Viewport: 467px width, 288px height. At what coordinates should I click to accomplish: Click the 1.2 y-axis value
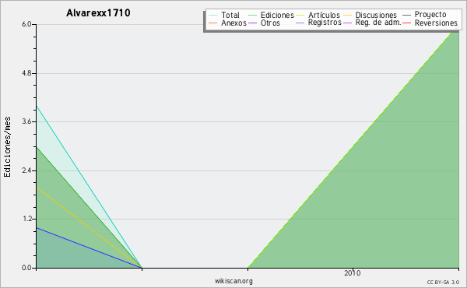click(26, 220)
